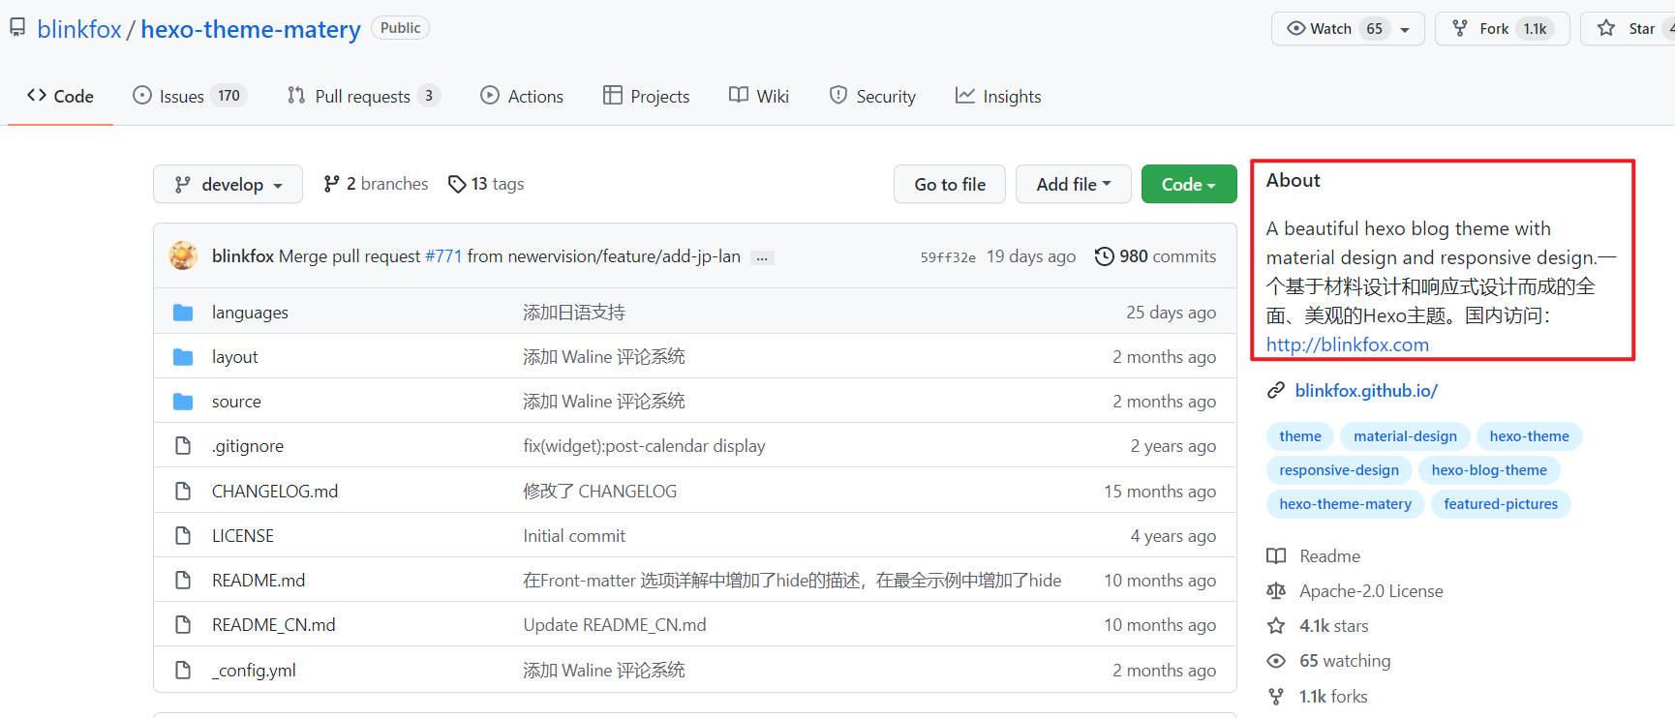The image size is (1675, 718).
Task: Open the Security tab
Action: click(x=872, y=96)
